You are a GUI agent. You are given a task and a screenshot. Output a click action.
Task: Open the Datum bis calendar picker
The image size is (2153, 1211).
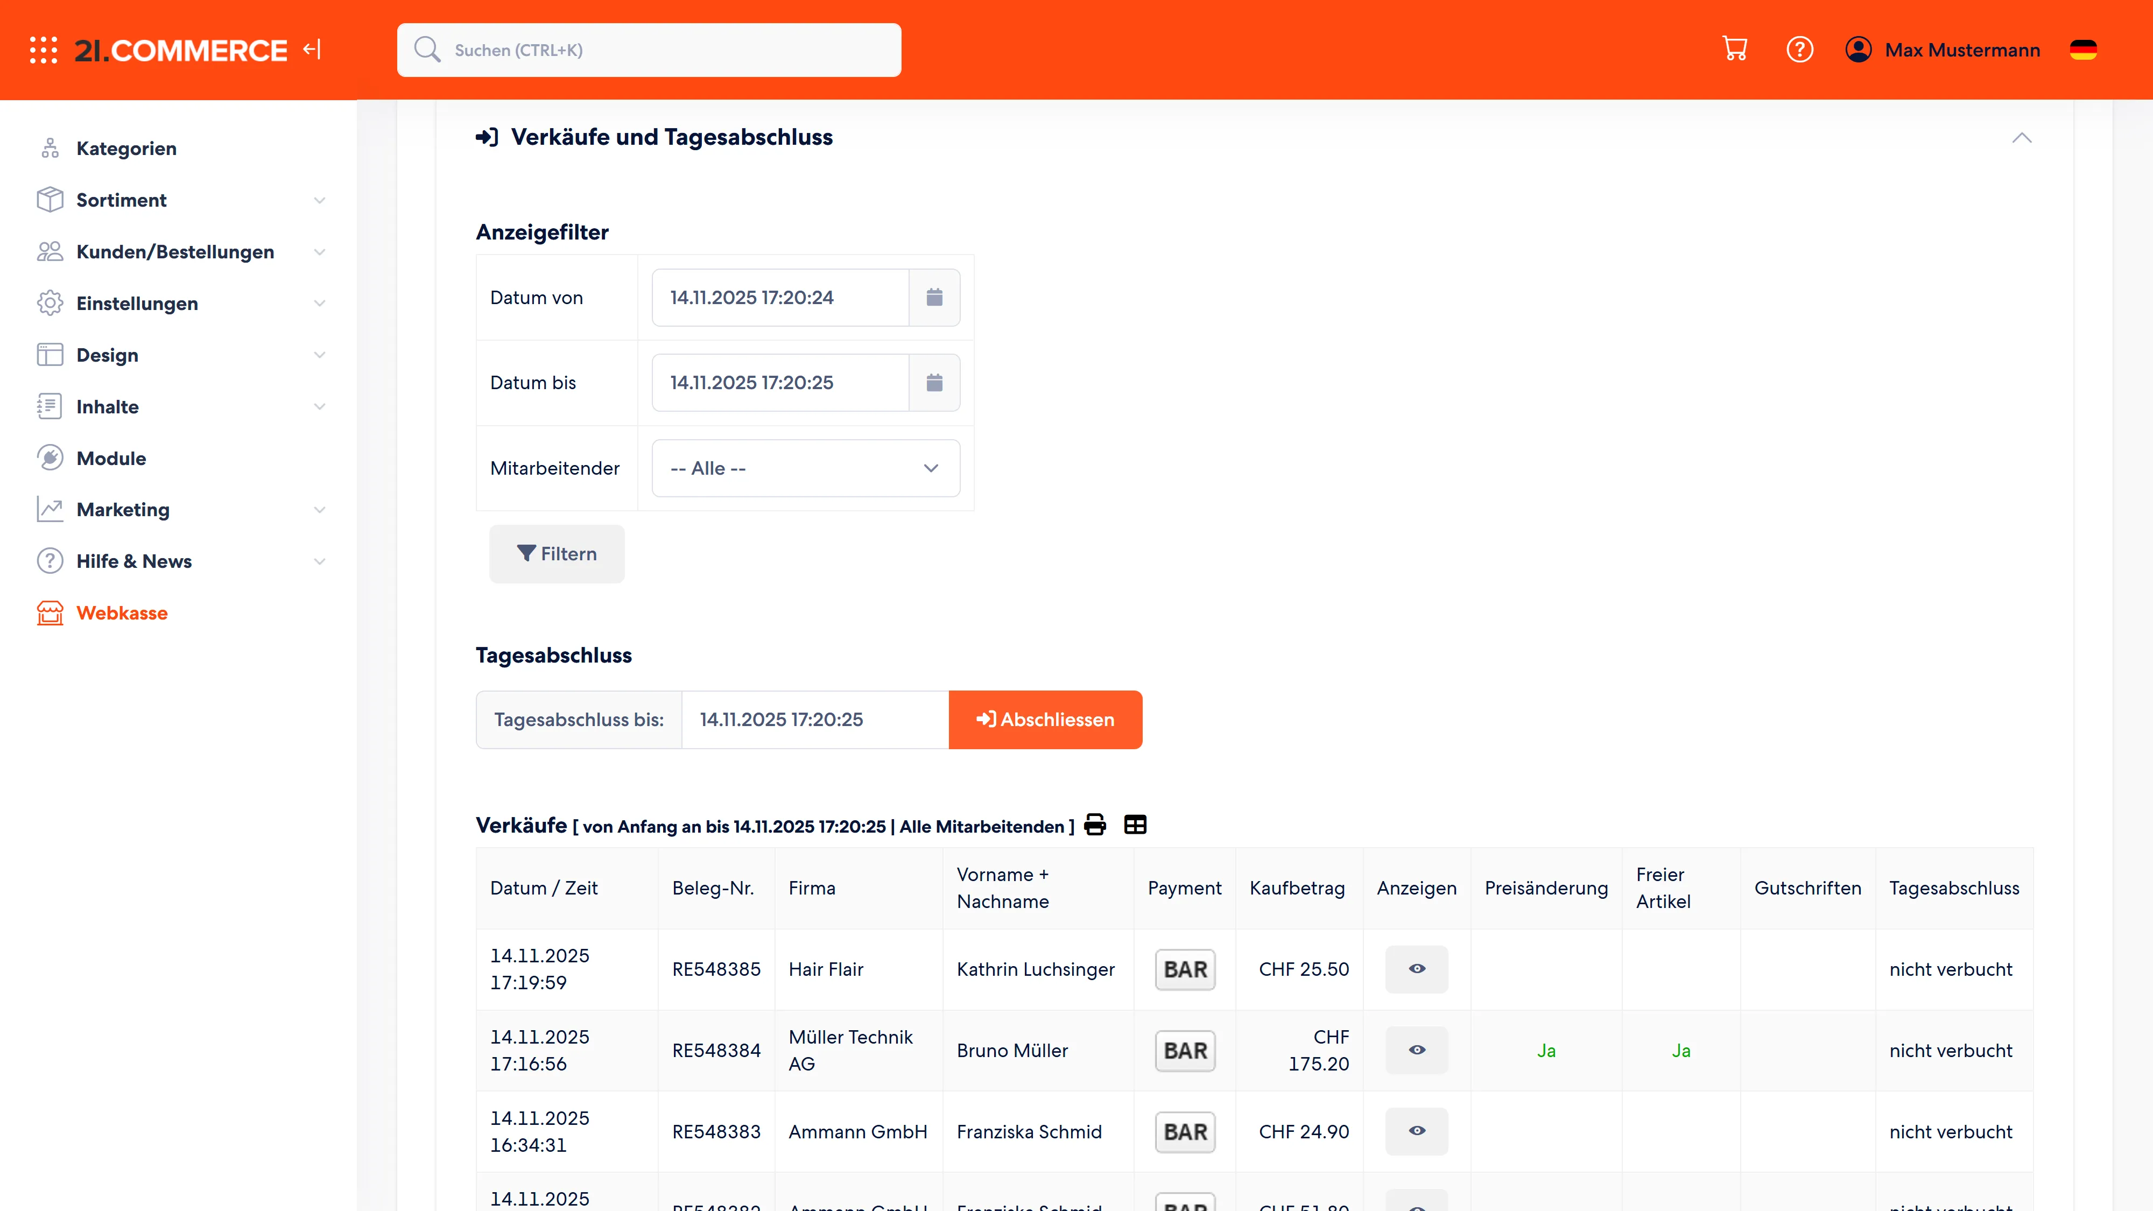pos(934,383)
